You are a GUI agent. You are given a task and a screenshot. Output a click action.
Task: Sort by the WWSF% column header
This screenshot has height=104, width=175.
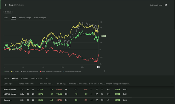pyautogui.click(x=109, y=84)
